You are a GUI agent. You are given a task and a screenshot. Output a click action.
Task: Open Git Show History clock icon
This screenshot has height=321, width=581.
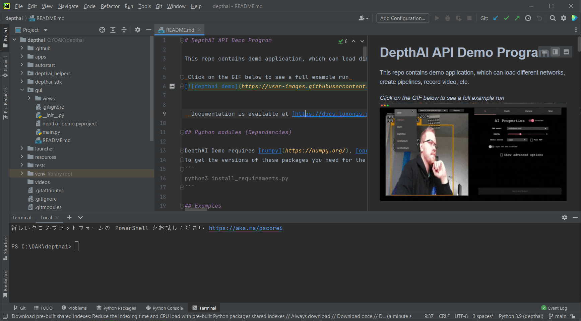coord(528,18)
